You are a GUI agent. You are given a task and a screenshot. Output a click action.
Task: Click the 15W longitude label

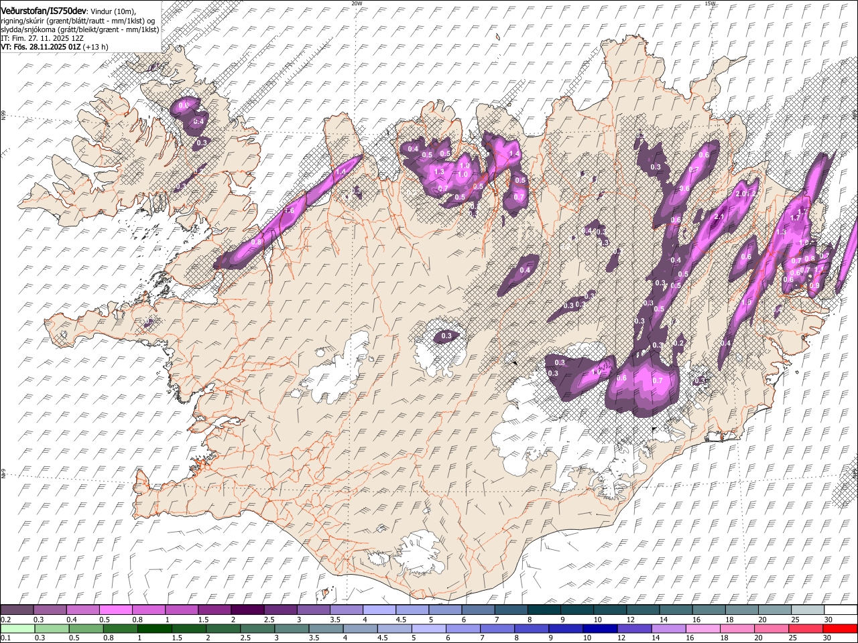(710, 3)
